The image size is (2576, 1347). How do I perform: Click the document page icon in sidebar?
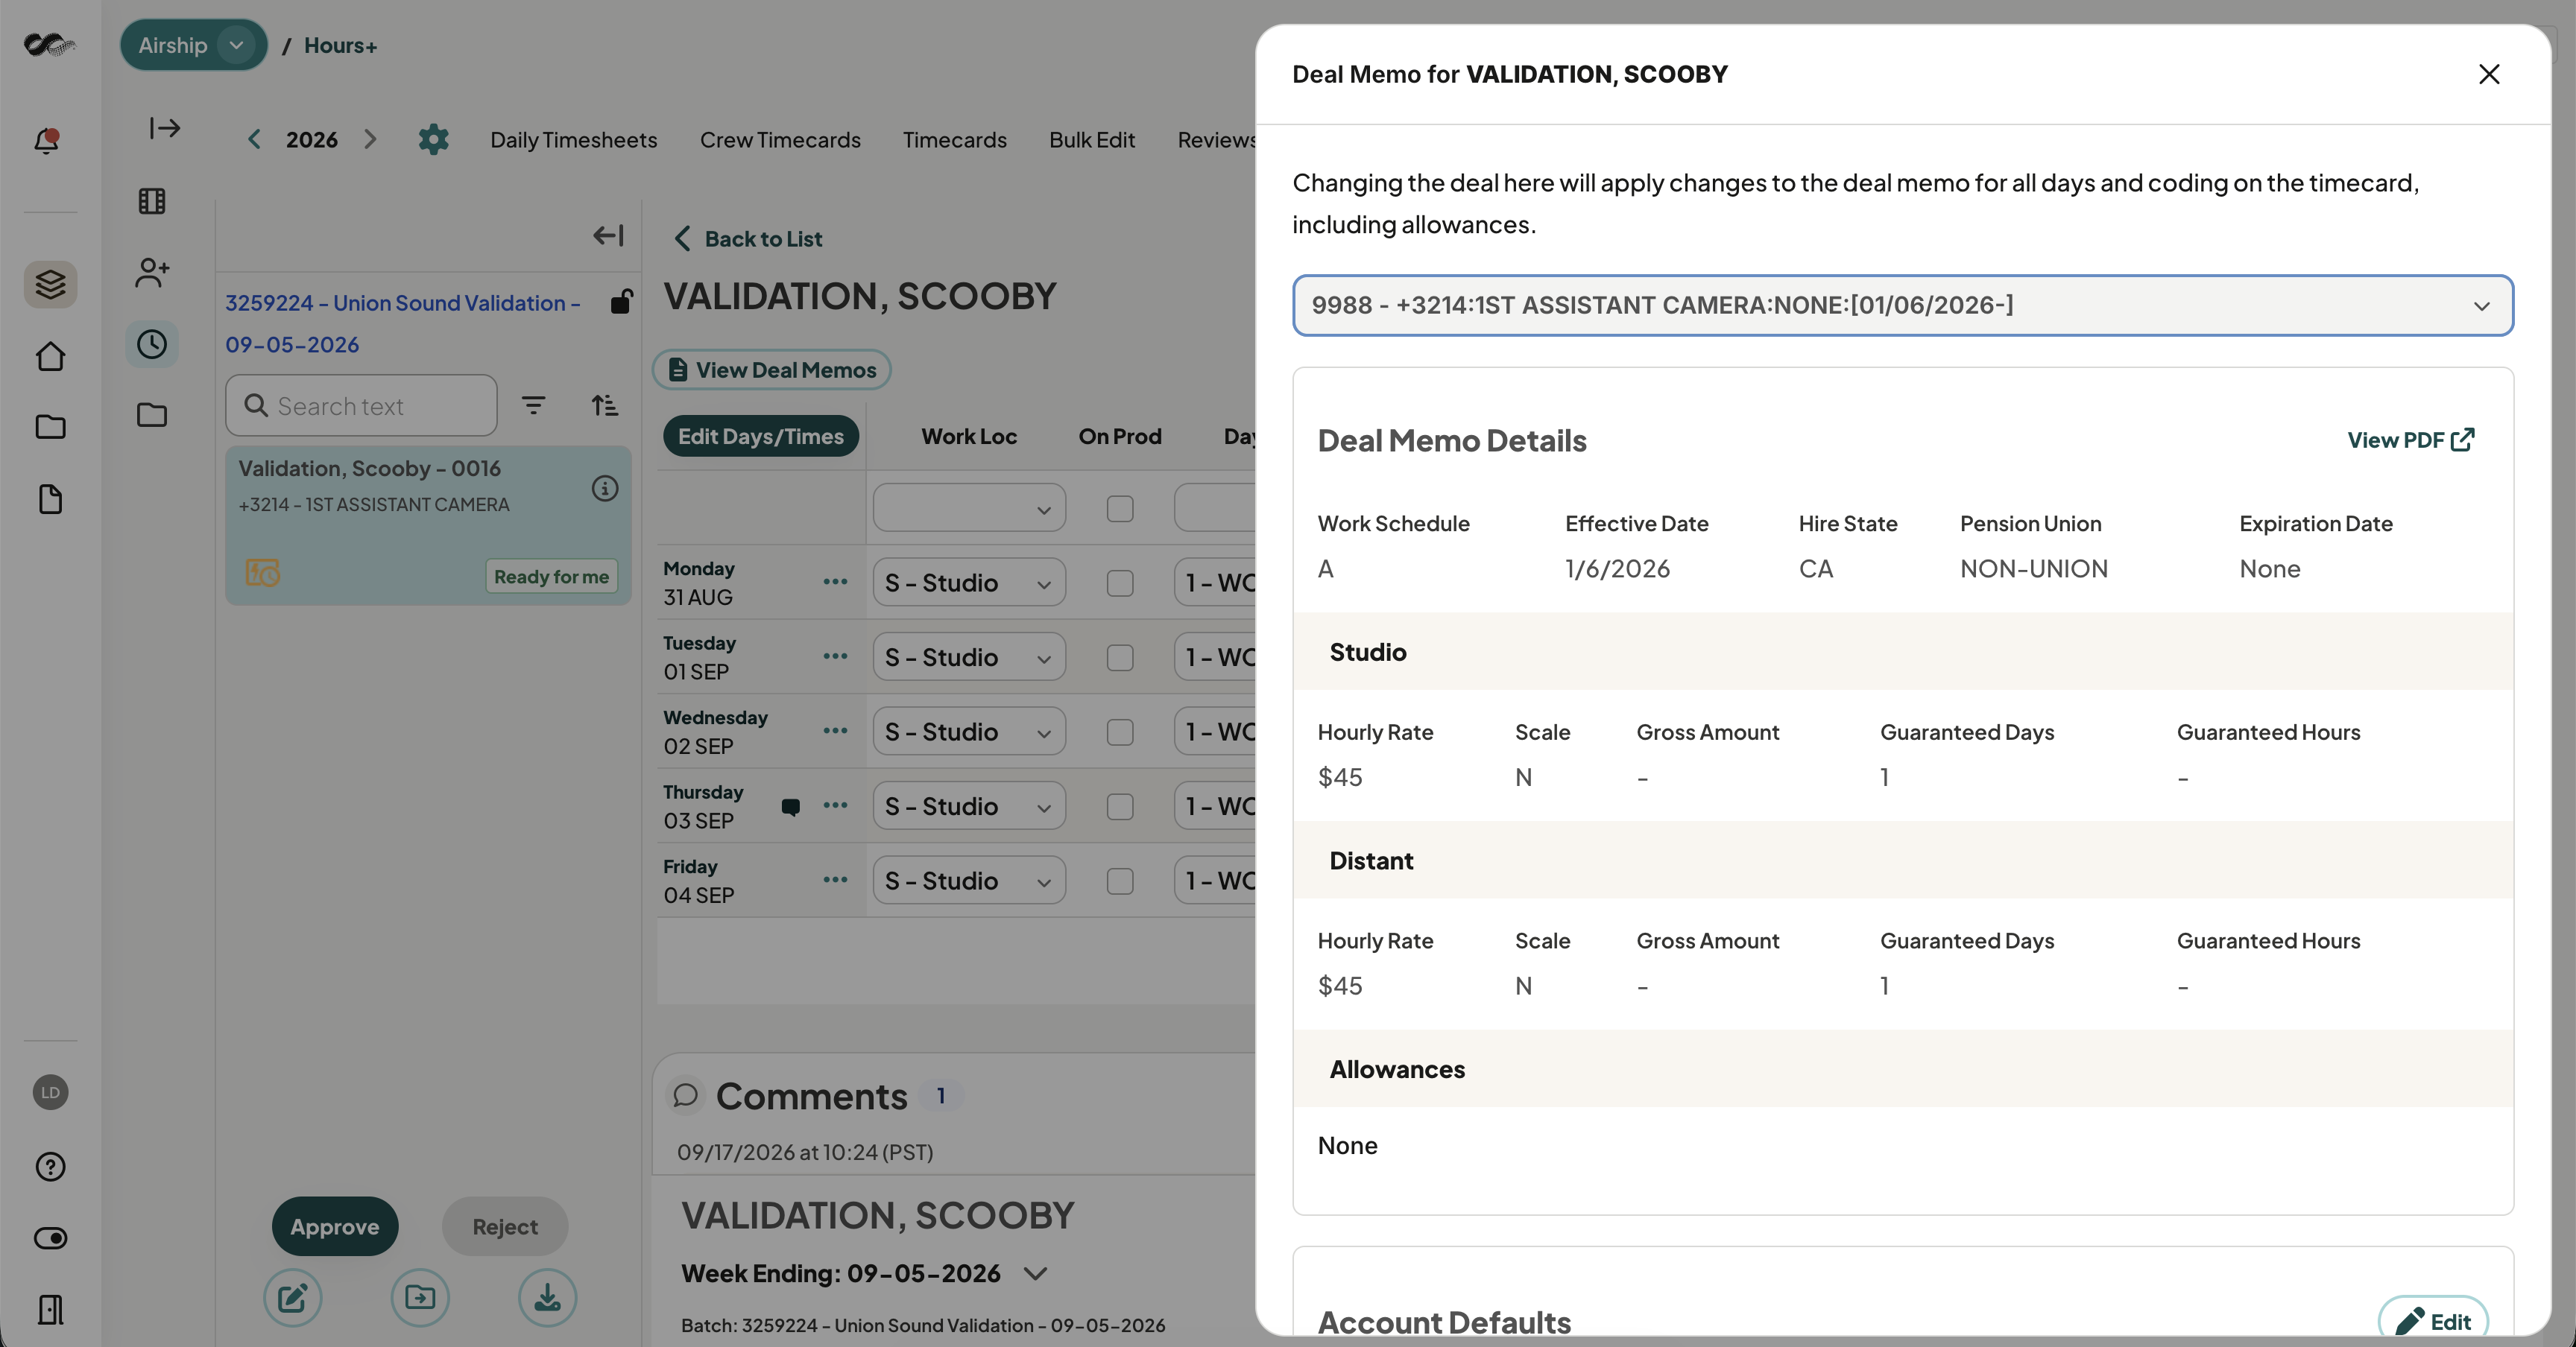coord(50,498)
